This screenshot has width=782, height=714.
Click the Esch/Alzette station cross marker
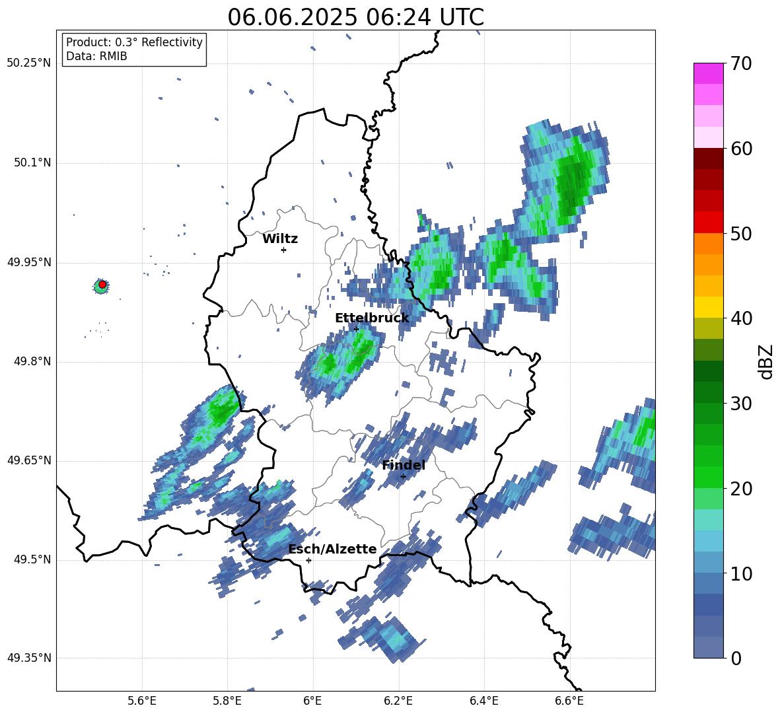(x=308, y=560)
